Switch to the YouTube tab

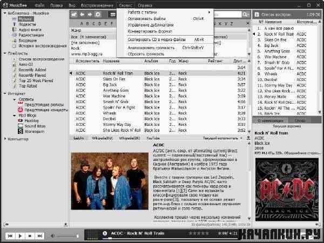(x=153, y=138)
